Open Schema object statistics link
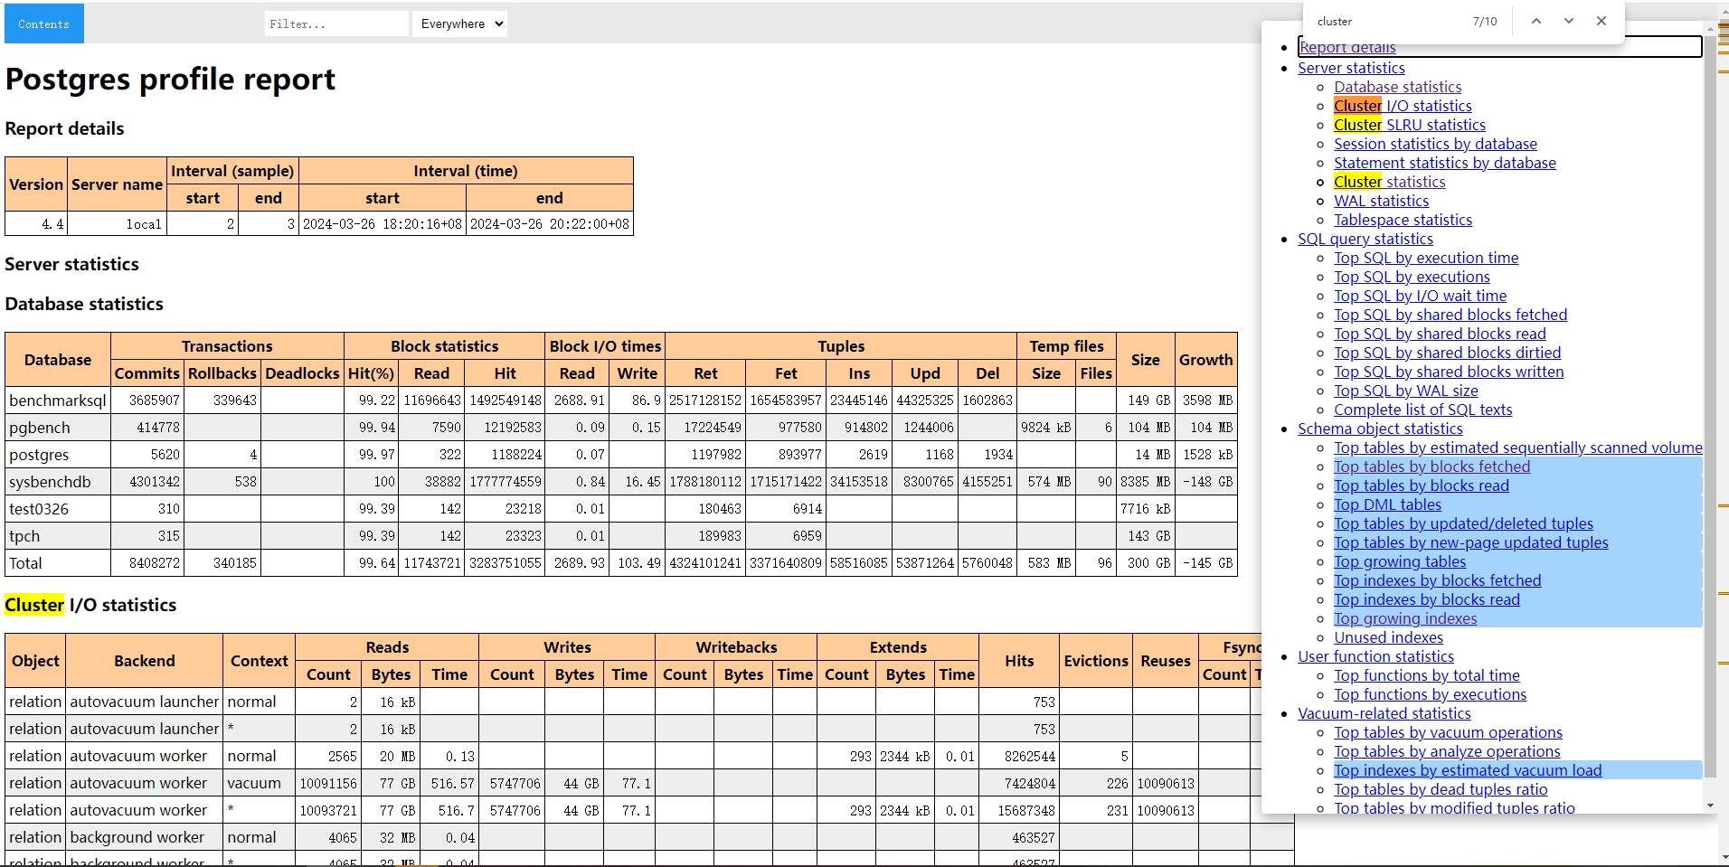Viewport: 1729px width, 867px height. 1380,429
